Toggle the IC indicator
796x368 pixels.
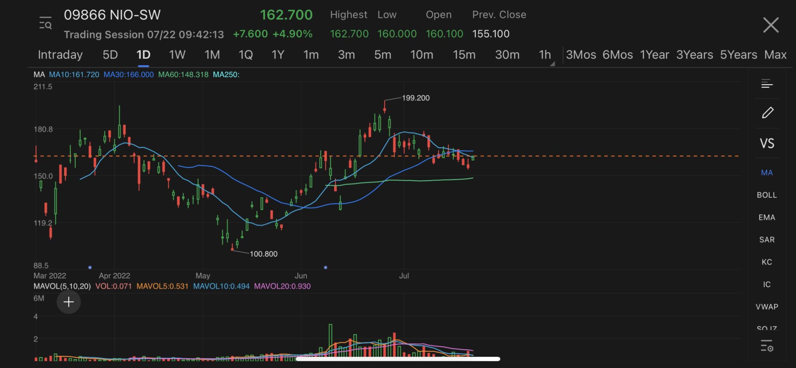[767, 284]
